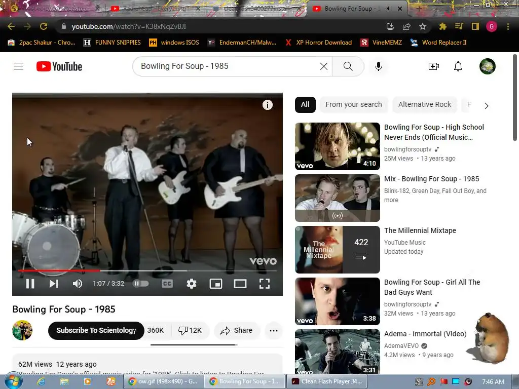Open 2pac Shakur bookmark
519x389 pixels.
[42, 43]
